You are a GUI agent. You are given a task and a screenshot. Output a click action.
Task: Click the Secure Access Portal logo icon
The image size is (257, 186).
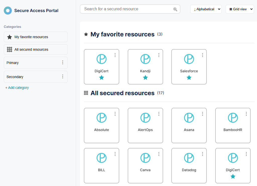tap(8, 11)
